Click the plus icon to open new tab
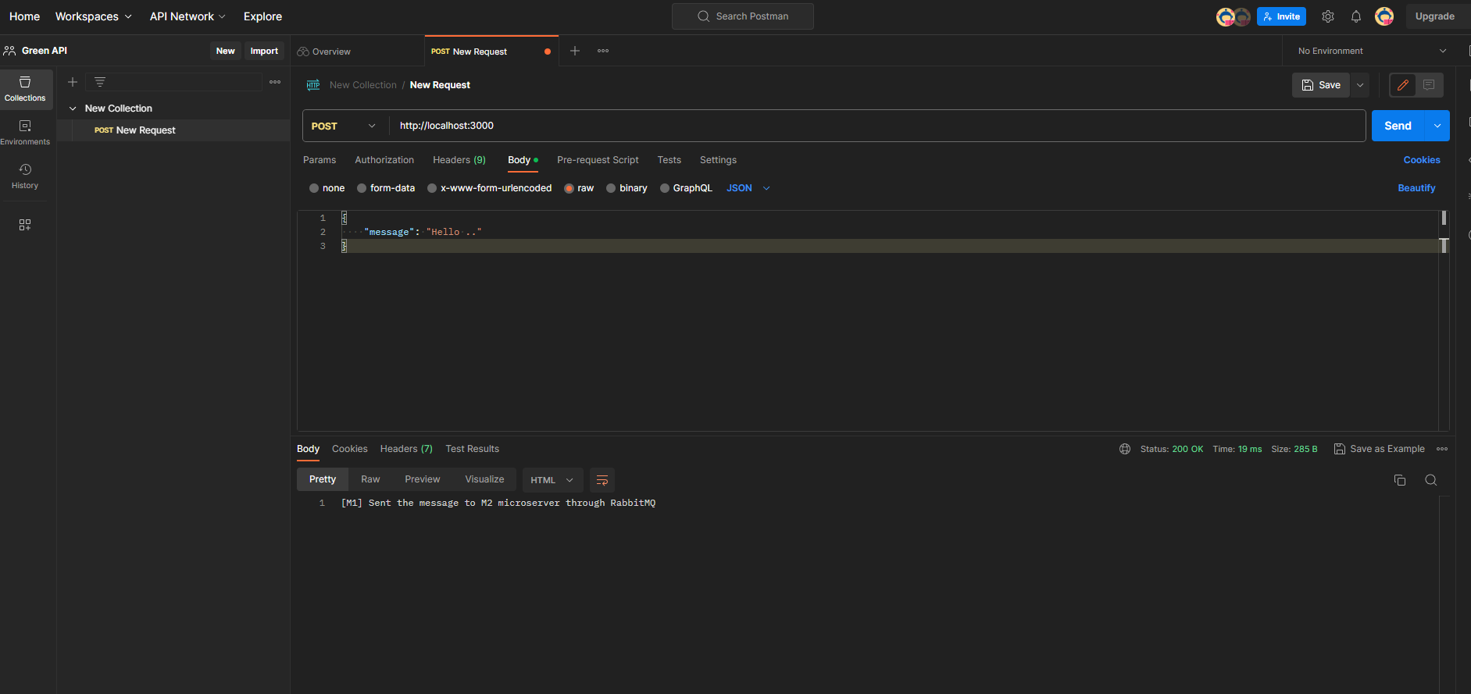Image resolution: width=1471 pixels, height=694 pixels. 575,51
